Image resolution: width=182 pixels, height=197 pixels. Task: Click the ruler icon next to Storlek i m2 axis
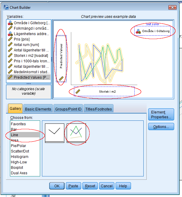click(78, 91)
